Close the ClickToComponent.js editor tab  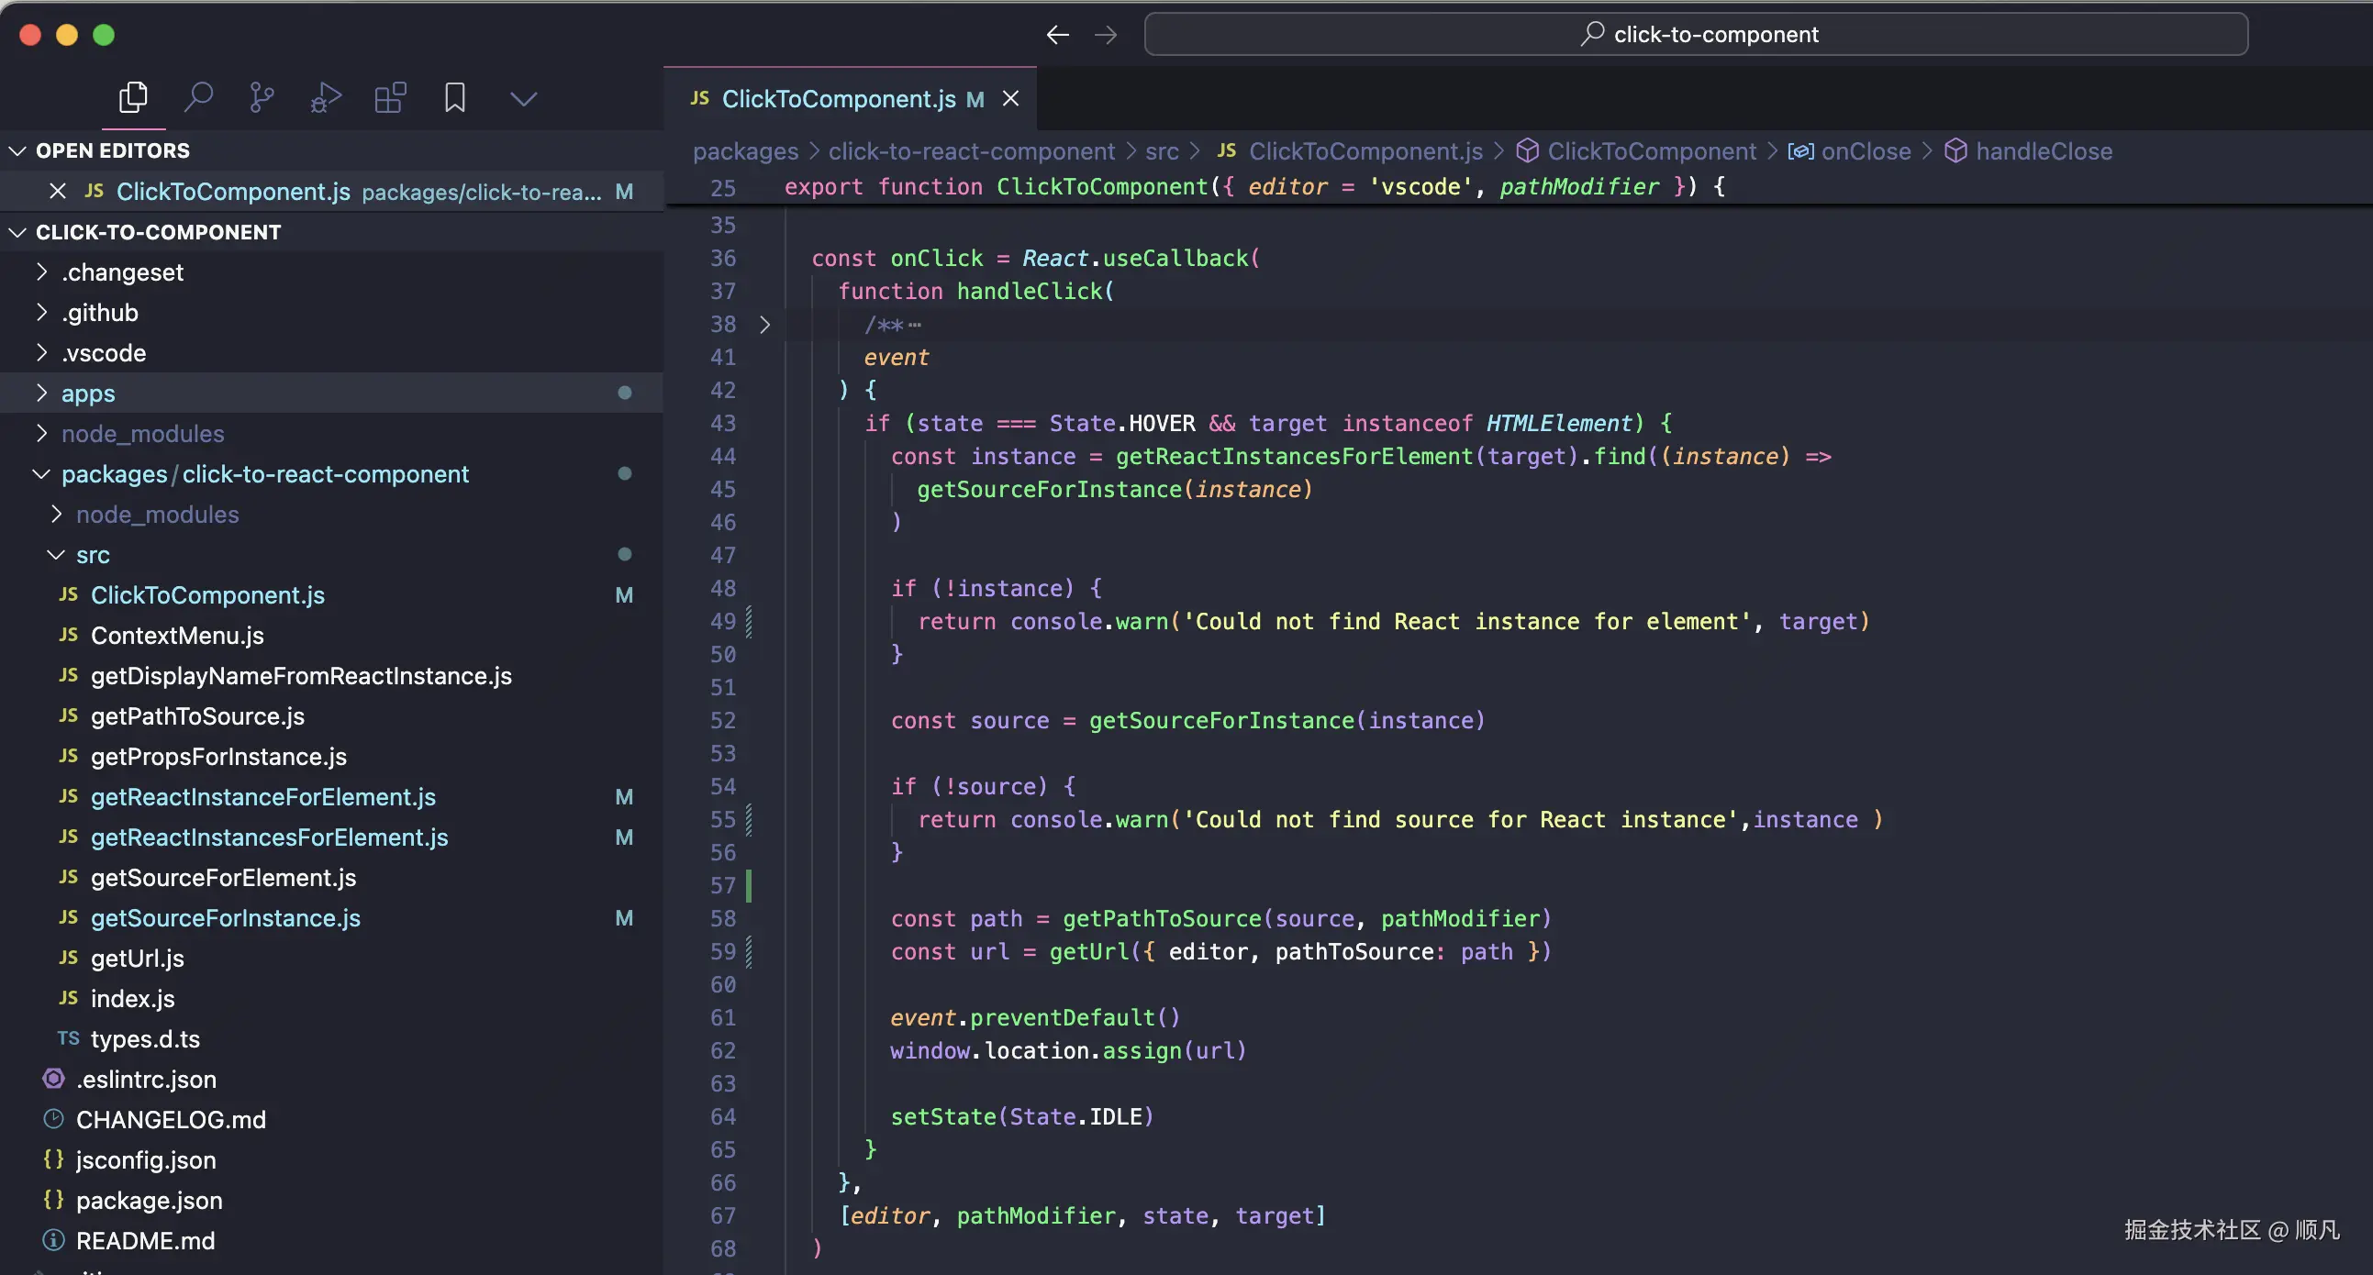tap(1010, 98)
